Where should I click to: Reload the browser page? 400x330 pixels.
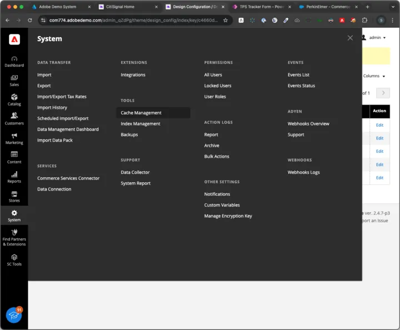30,21
